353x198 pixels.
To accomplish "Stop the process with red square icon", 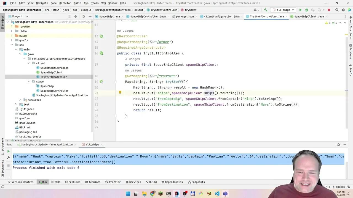I will (x=329, y=10).
